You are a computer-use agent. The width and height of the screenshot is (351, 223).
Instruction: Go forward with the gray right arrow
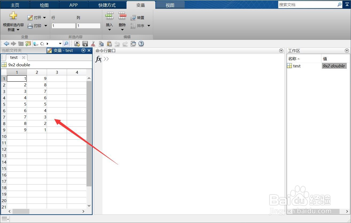13,44
